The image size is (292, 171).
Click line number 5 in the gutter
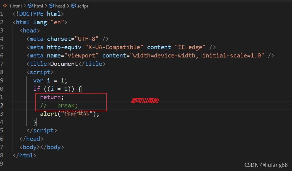[2, 47]
